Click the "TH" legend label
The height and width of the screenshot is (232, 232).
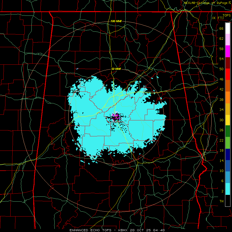coord(221,201)
